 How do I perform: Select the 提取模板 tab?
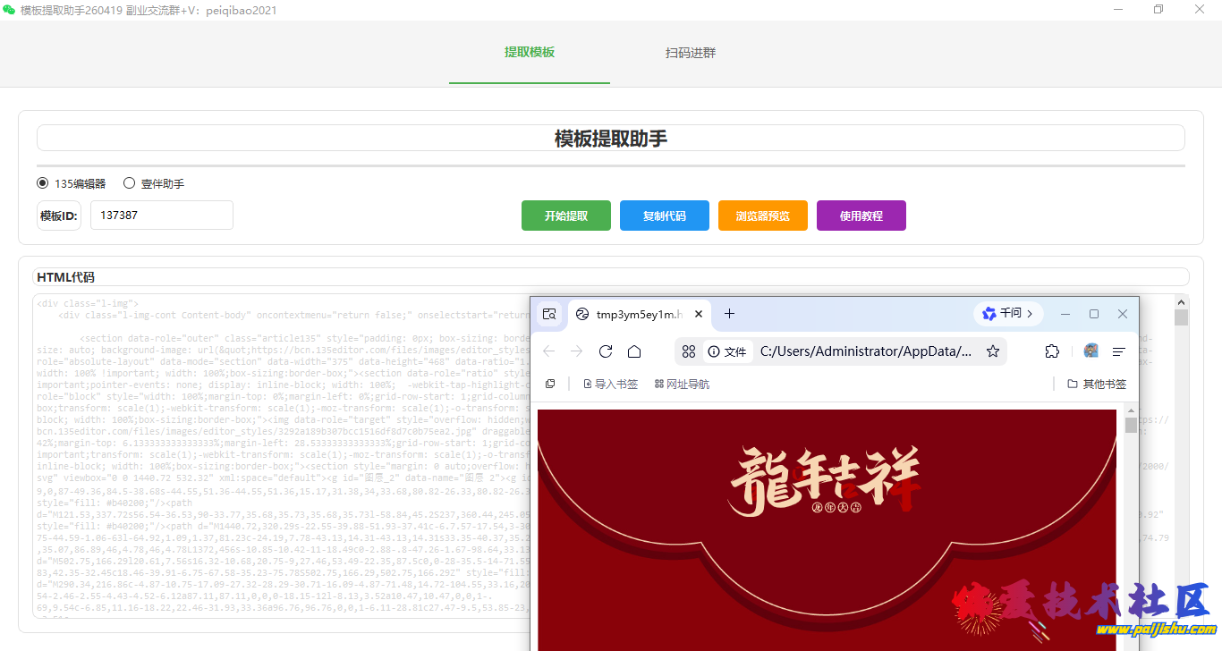[x=529, y=53]
